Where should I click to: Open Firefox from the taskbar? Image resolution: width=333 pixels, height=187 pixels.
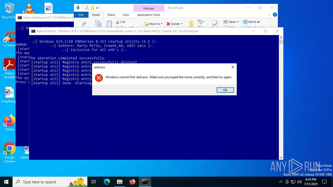[x=132, y=182]
